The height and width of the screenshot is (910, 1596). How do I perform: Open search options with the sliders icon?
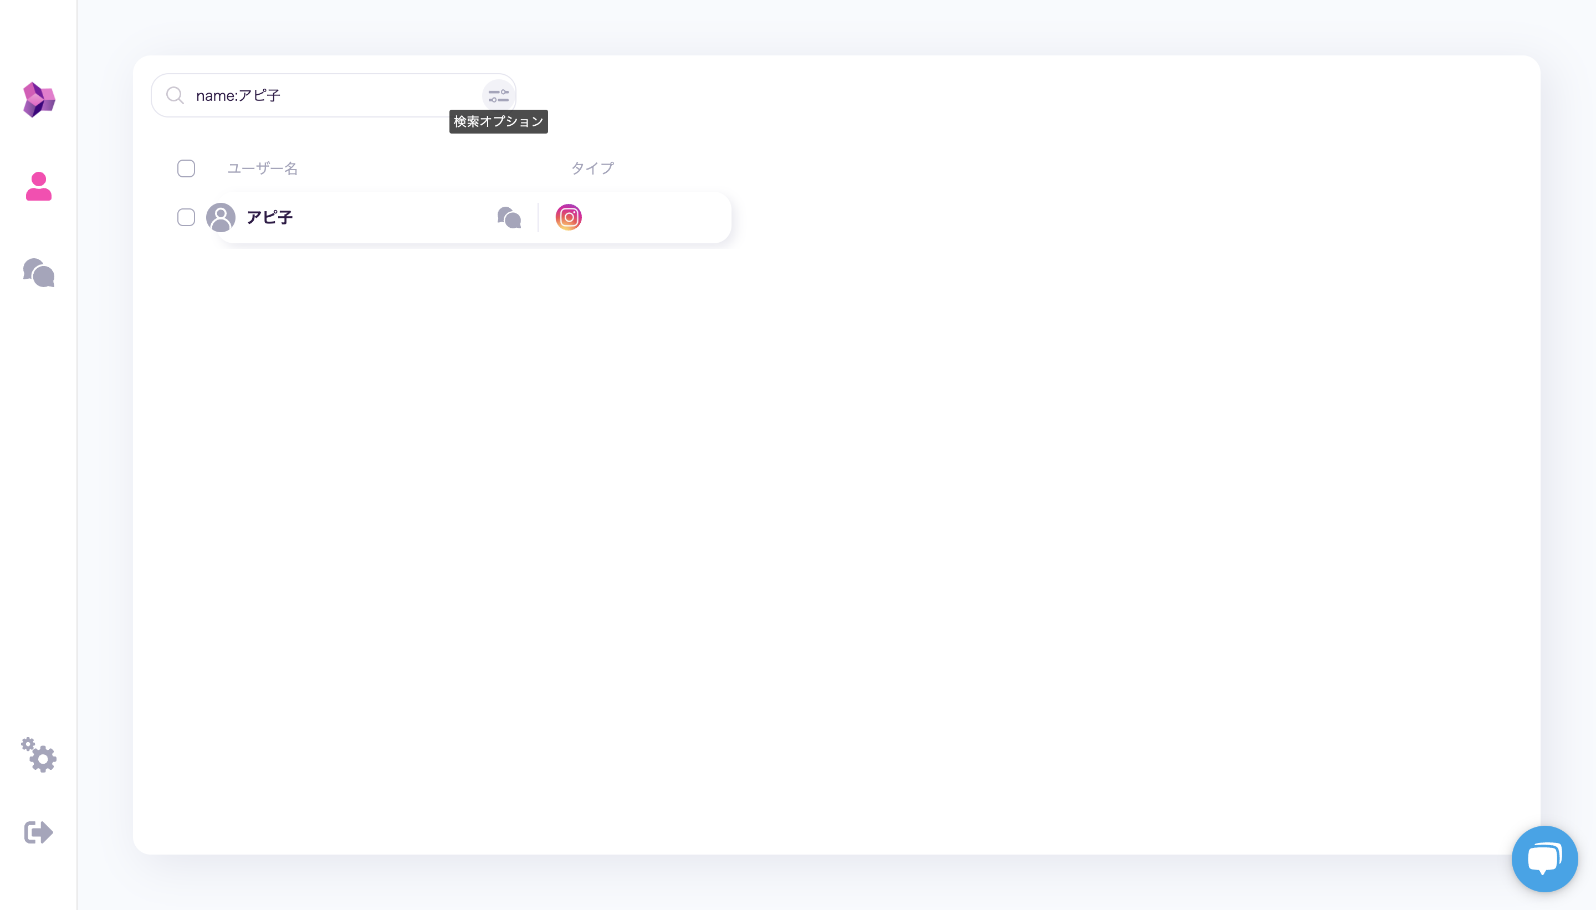498,96
